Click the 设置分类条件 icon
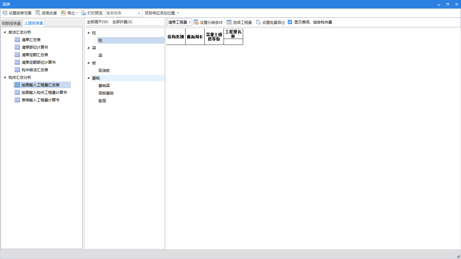 point(196,22)
